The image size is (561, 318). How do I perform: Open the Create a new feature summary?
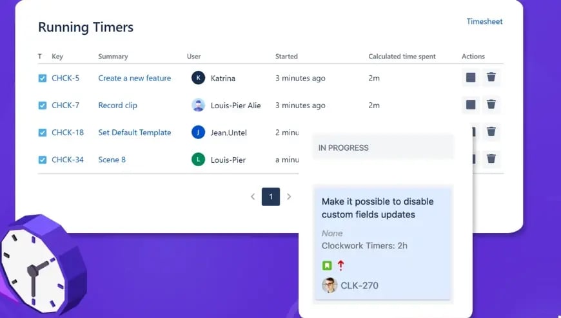pyautogui.click(x=135, y=79)
